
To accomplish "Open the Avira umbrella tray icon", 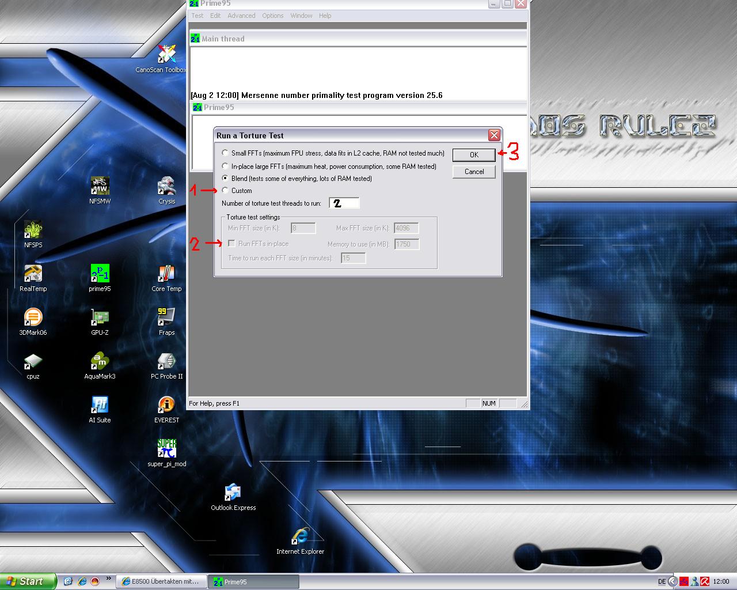I will (705, 581).
